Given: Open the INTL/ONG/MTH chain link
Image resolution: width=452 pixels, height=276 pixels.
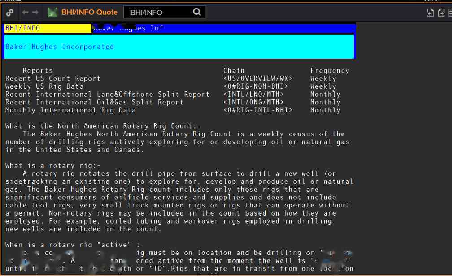Looking at the screenshot, I should pos(254,102).
